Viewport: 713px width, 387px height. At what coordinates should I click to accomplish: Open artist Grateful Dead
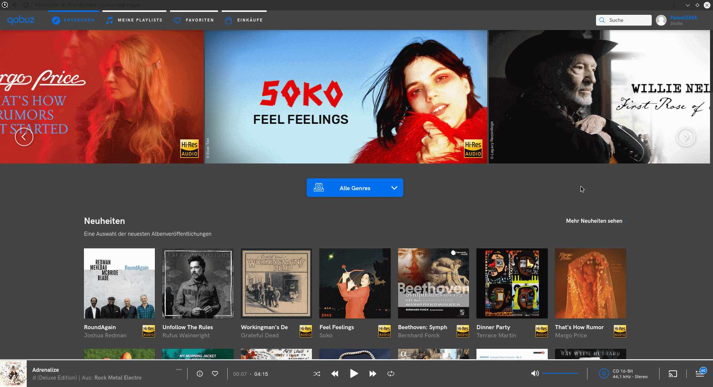[260, 335]
